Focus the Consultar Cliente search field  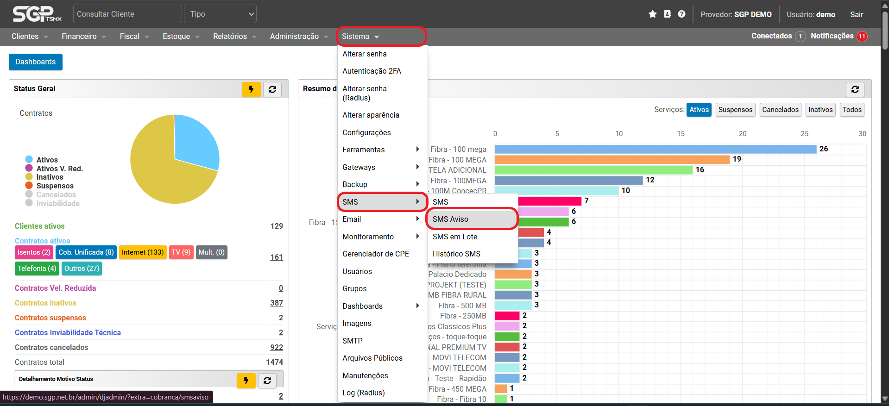click(127, 14)
